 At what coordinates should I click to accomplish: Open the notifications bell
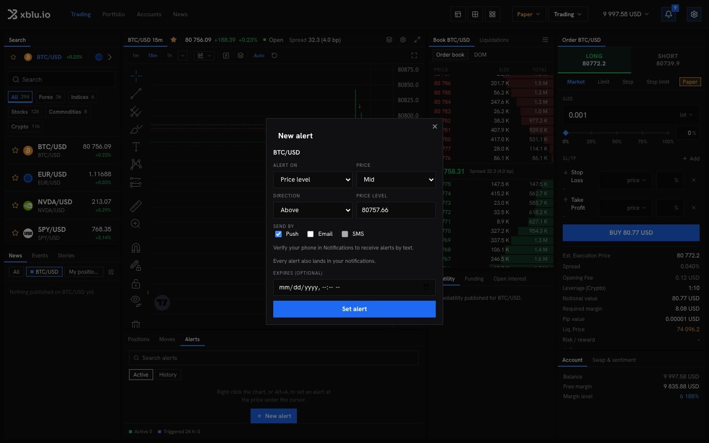(668, 14)
